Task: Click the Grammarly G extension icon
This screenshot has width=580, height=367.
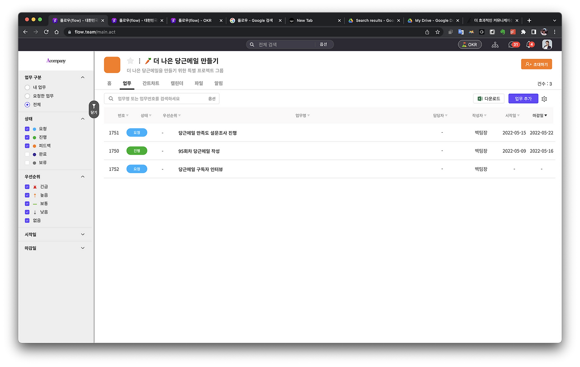Action: click(x=482, y=32)
